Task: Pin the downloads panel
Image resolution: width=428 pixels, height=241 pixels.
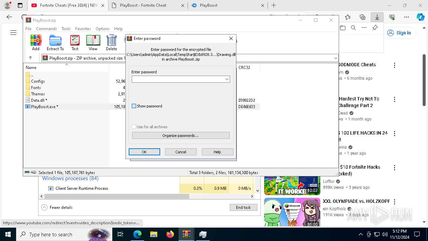Action: (x=375, y=28)
